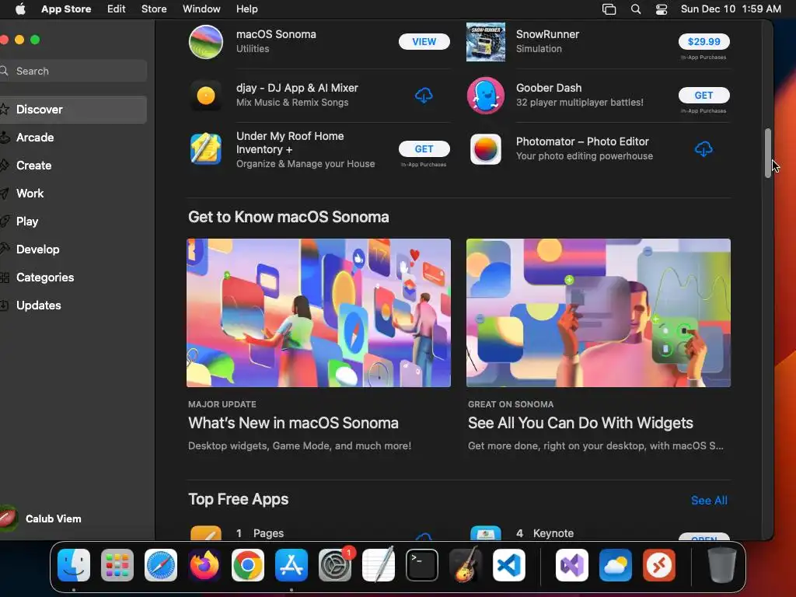Open System Settings from the Dock

pyautogui.click(x=335, y=565)
